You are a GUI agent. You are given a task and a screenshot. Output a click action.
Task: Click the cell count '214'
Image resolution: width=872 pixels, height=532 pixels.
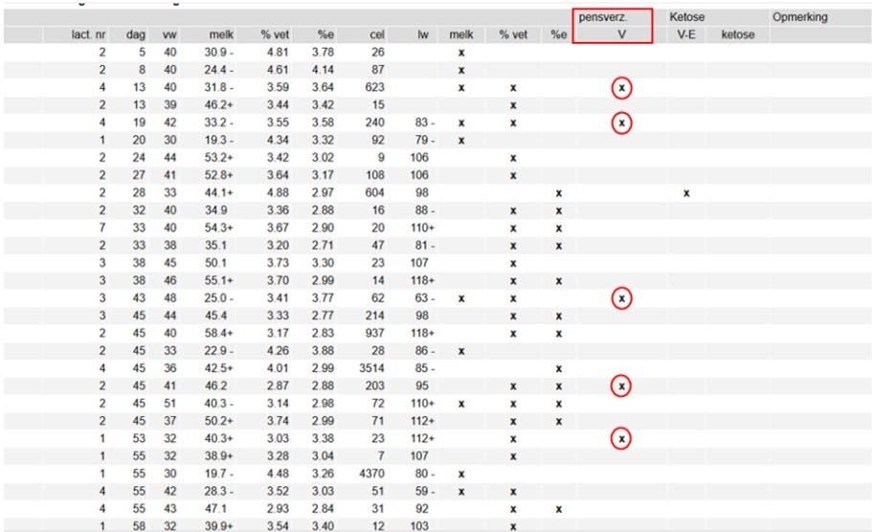point(375,316)
